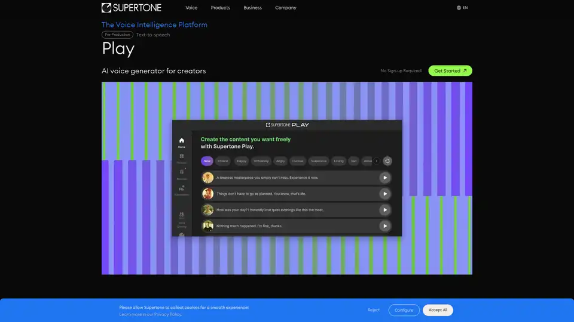The image size is (574, 322).
Task: Play the 'Things don't have to go' sample
Action: point(385,194)
